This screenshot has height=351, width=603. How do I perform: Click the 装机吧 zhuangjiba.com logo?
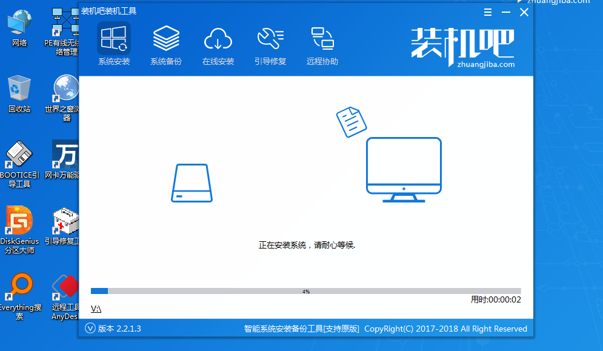462,47
